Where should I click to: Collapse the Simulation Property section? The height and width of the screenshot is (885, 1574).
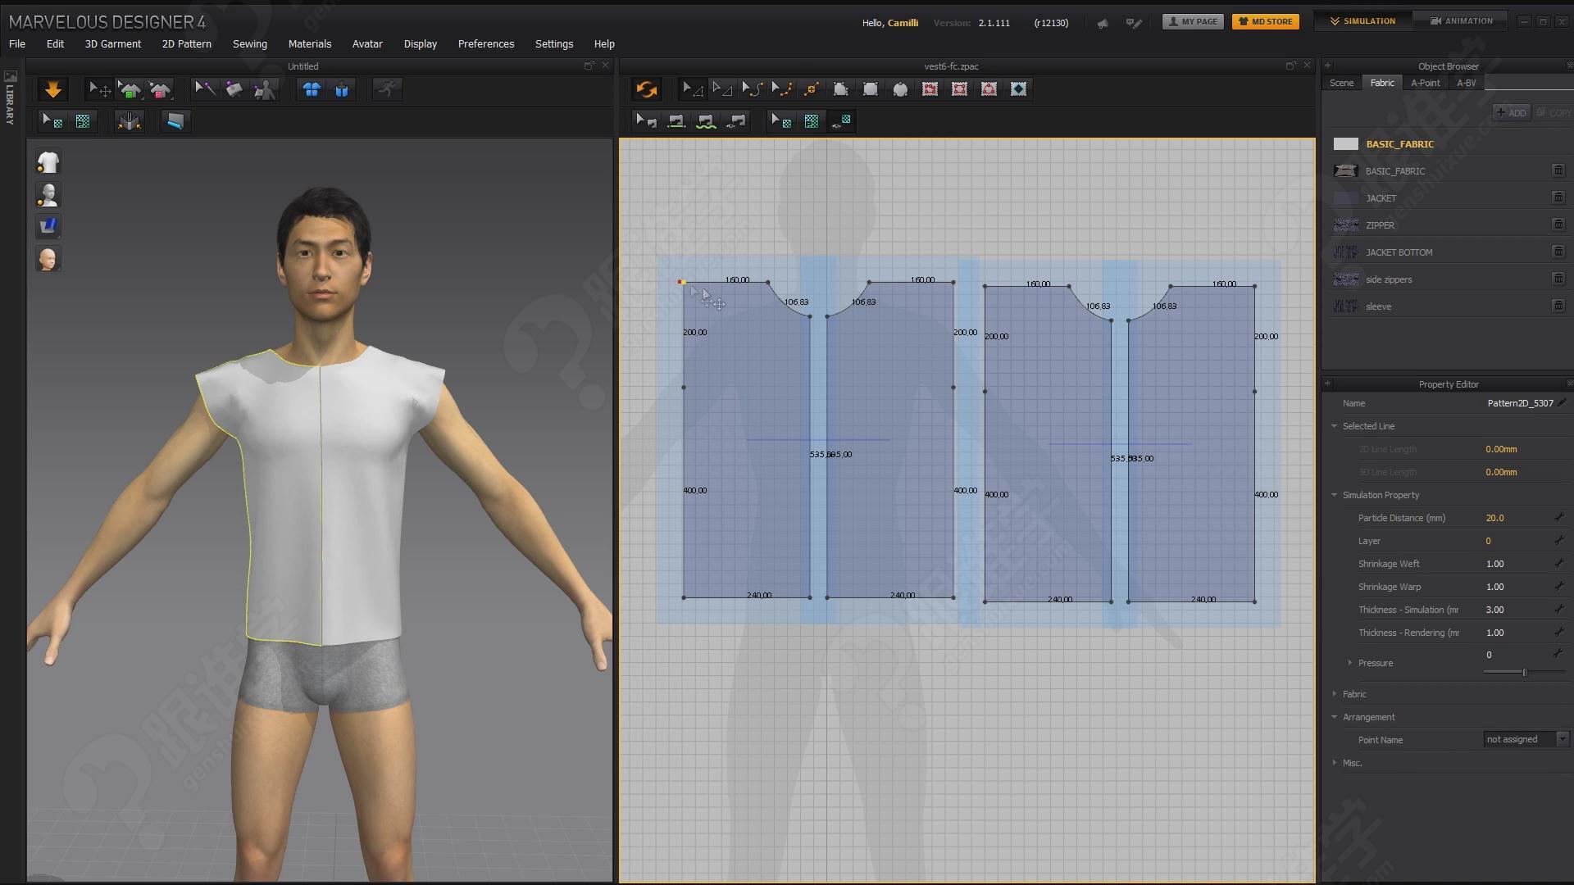click(1335, 495)
